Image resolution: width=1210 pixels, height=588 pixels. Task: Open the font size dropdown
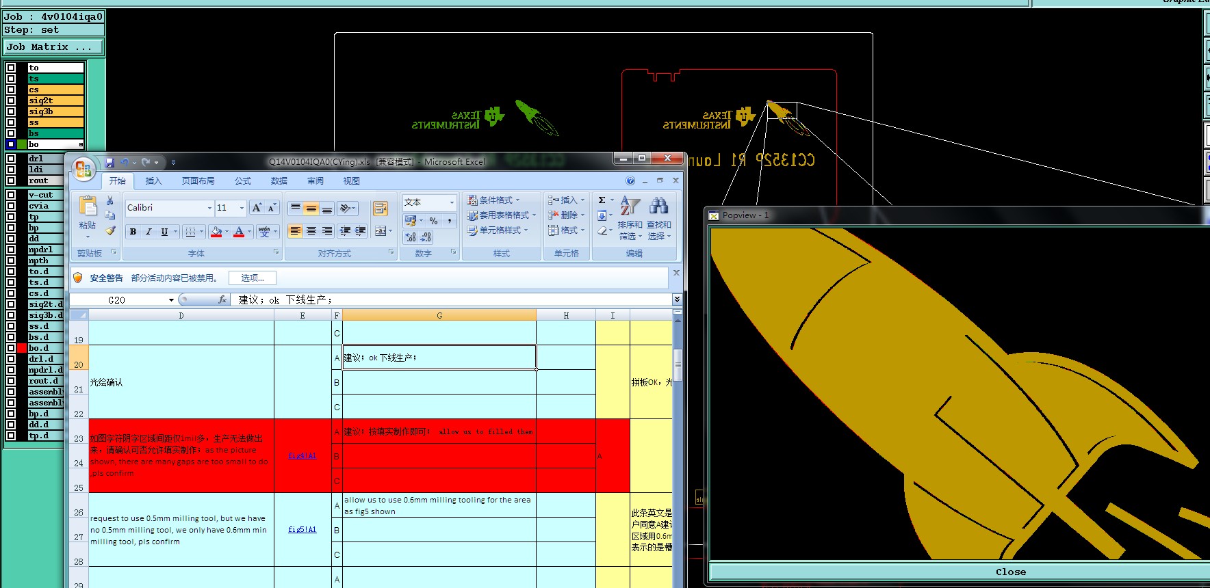pyautogui.click(x=242, y=208)
